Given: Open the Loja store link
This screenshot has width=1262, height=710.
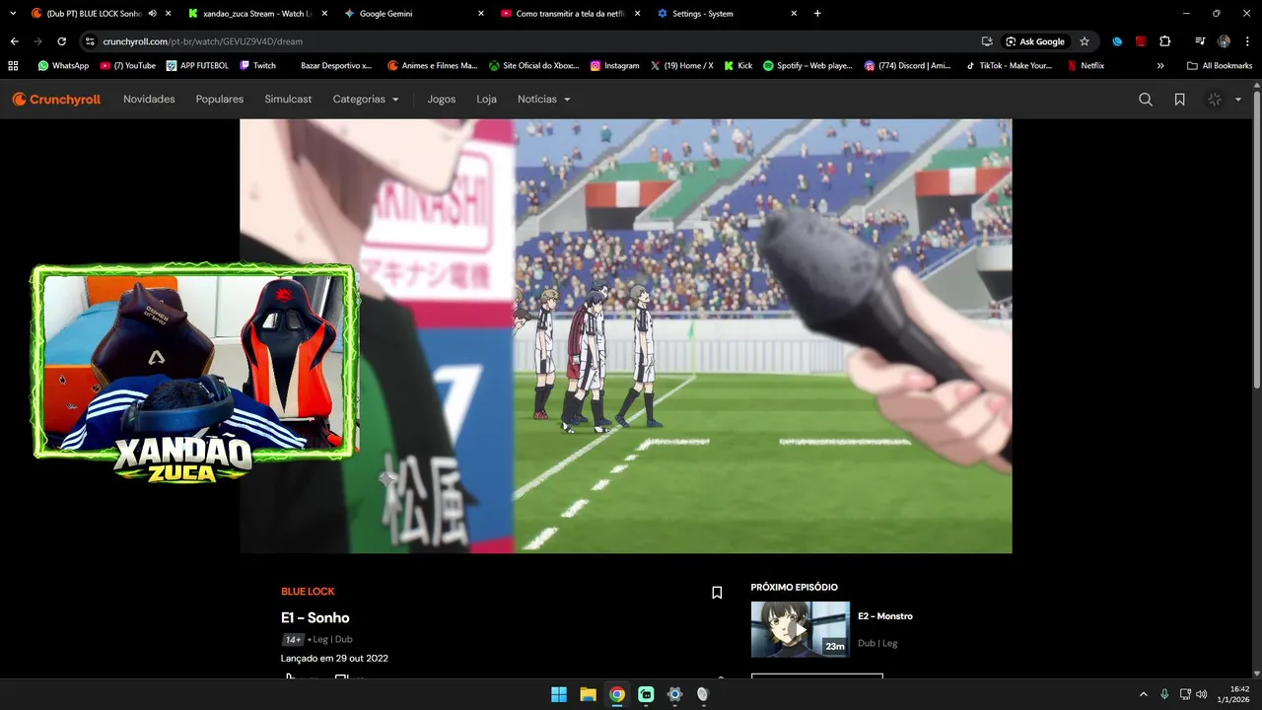Looking at the screenshot, I should click(486, 100).
